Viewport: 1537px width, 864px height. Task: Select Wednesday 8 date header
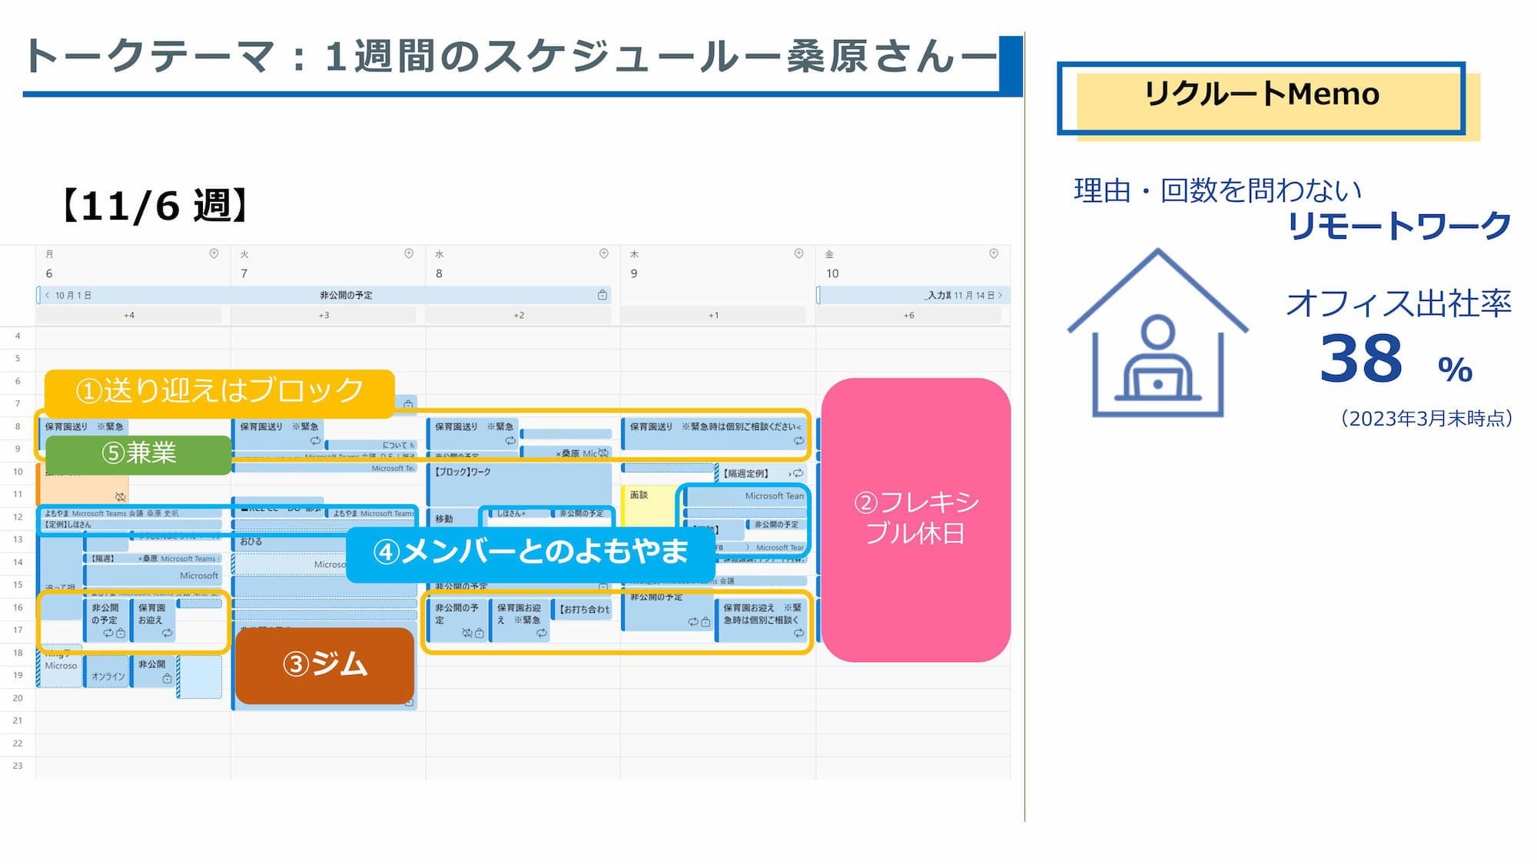(x=439, y=273)
